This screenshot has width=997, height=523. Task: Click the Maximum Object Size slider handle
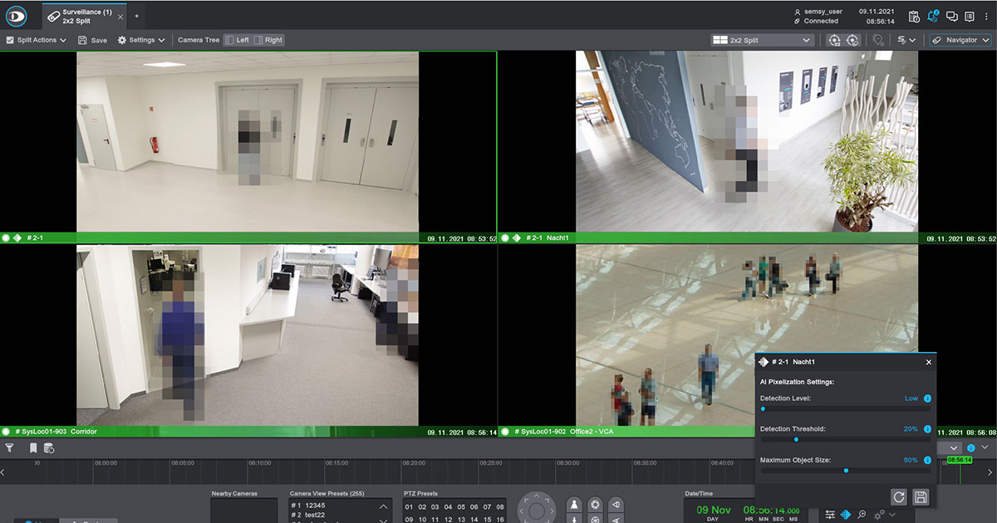point(846,471)
